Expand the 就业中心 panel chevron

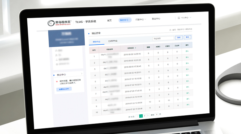click(81, 74)
